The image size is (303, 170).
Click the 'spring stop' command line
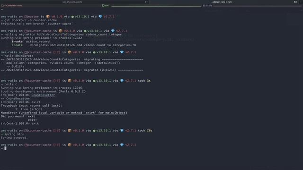click(x=13, y=134)
